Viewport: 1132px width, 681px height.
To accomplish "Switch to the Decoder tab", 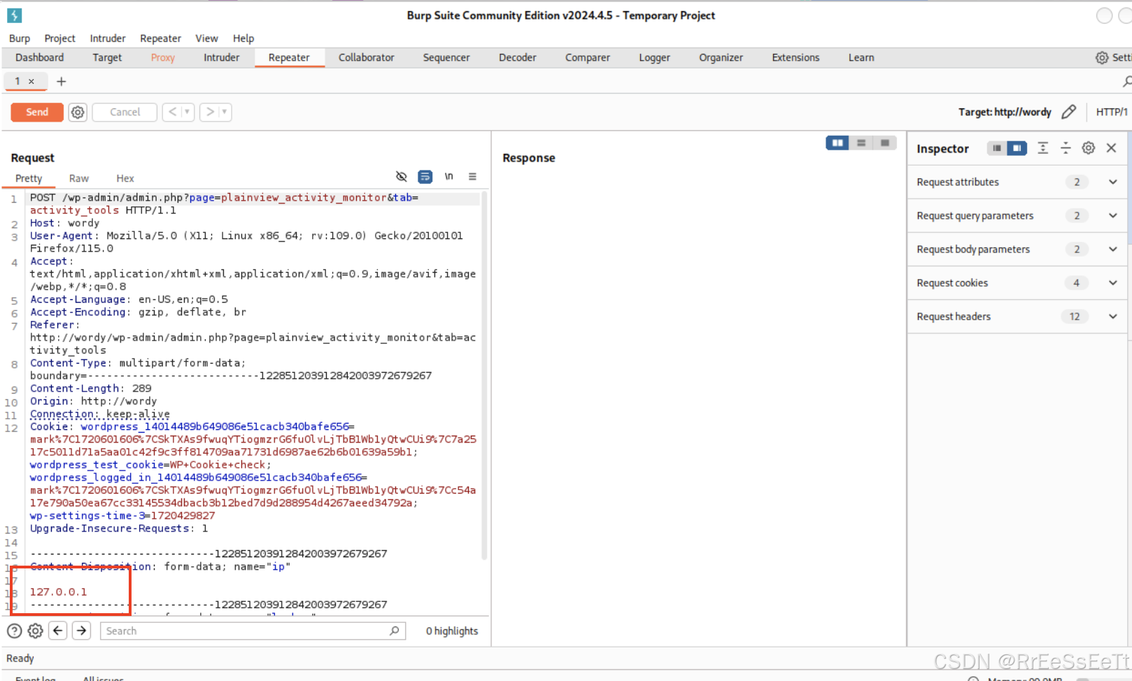I will (x=518, y=57).
